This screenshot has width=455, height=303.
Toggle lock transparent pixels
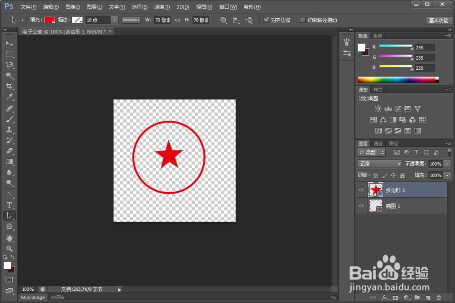375,175
